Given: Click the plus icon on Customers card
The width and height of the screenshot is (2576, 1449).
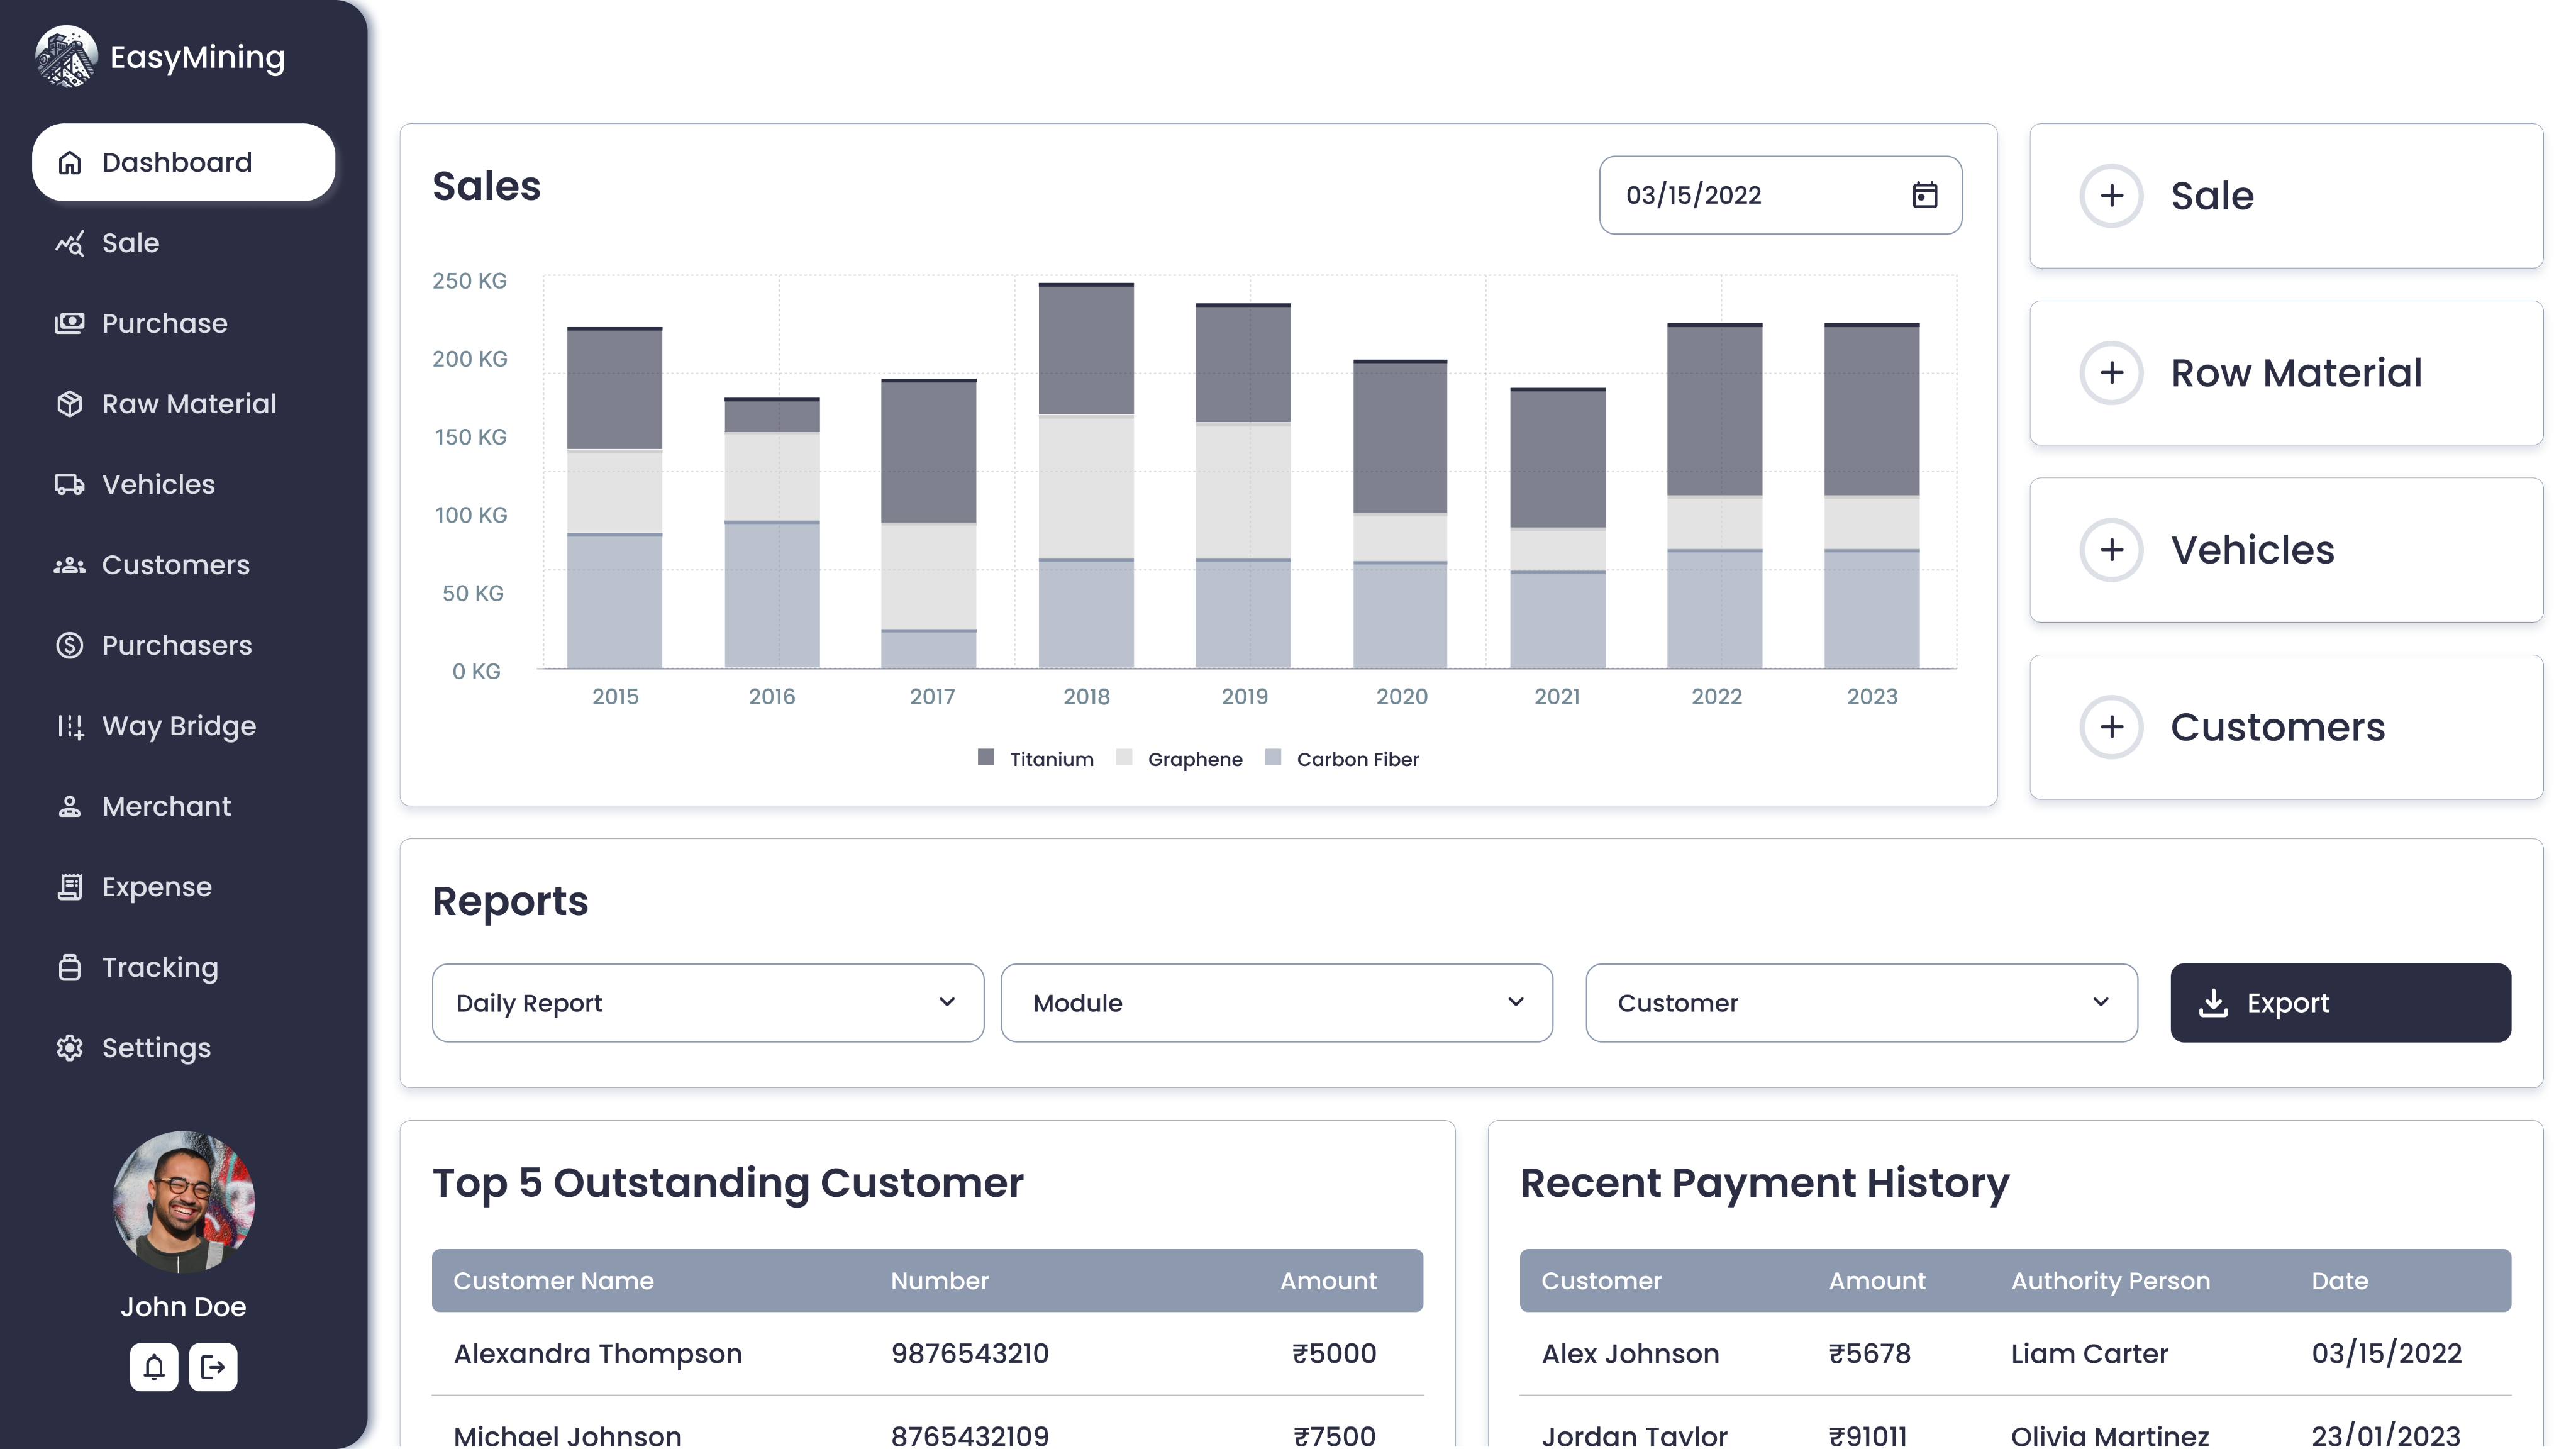Looking at the screenshot, I should (2111, 727).
